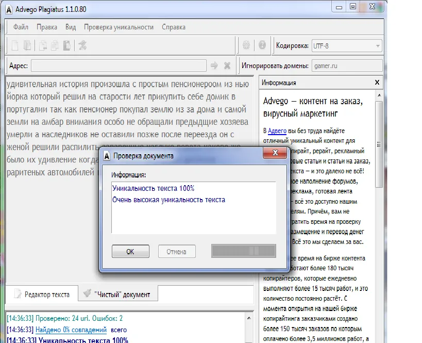Click "Очень высокая уникальность текста" line
This screenshot has width=422, height=343.
pyautogui.click(x=168, y=200)
